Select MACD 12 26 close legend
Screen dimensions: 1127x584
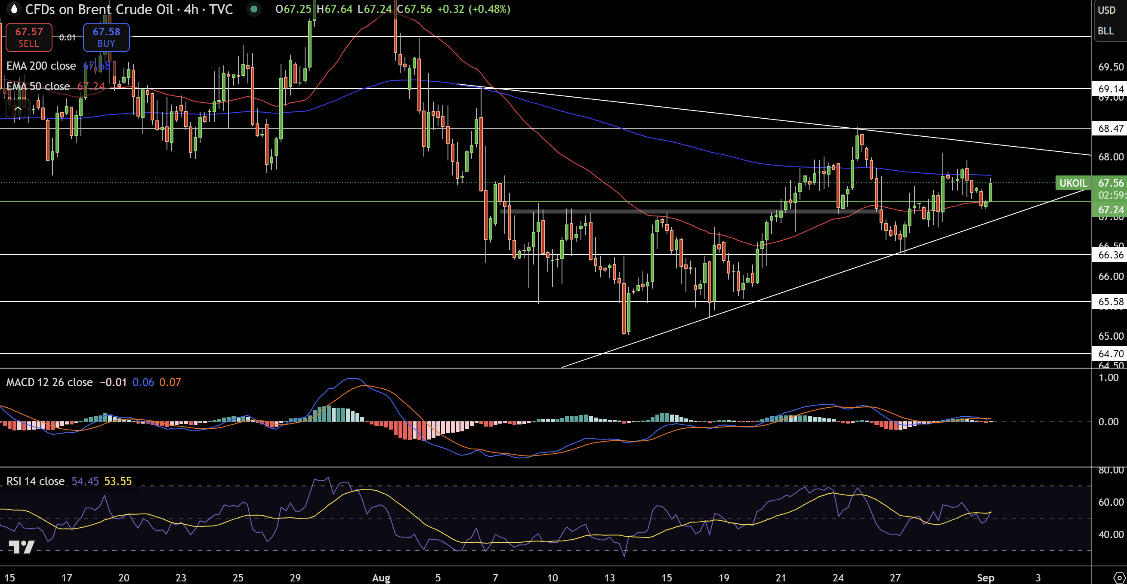49,382
